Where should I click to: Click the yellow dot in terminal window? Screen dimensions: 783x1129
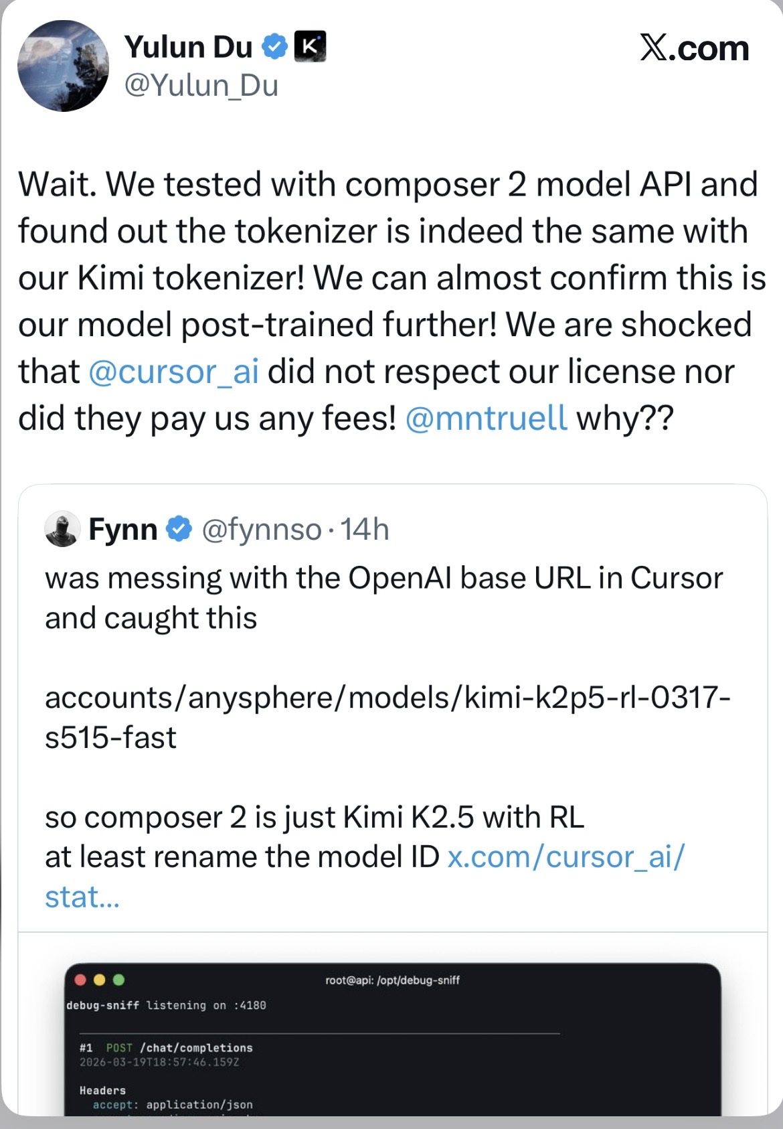click(100, 980)
